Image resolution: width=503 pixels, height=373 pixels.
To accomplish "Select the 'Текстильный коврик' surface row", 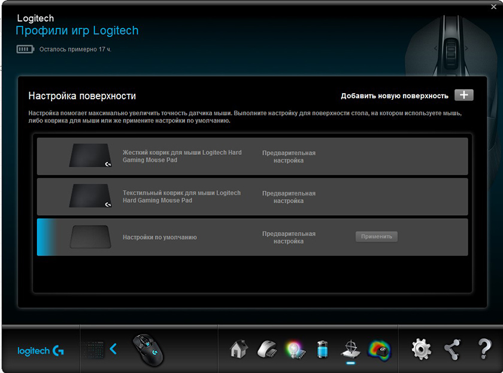I will click(x=253, y=197).
